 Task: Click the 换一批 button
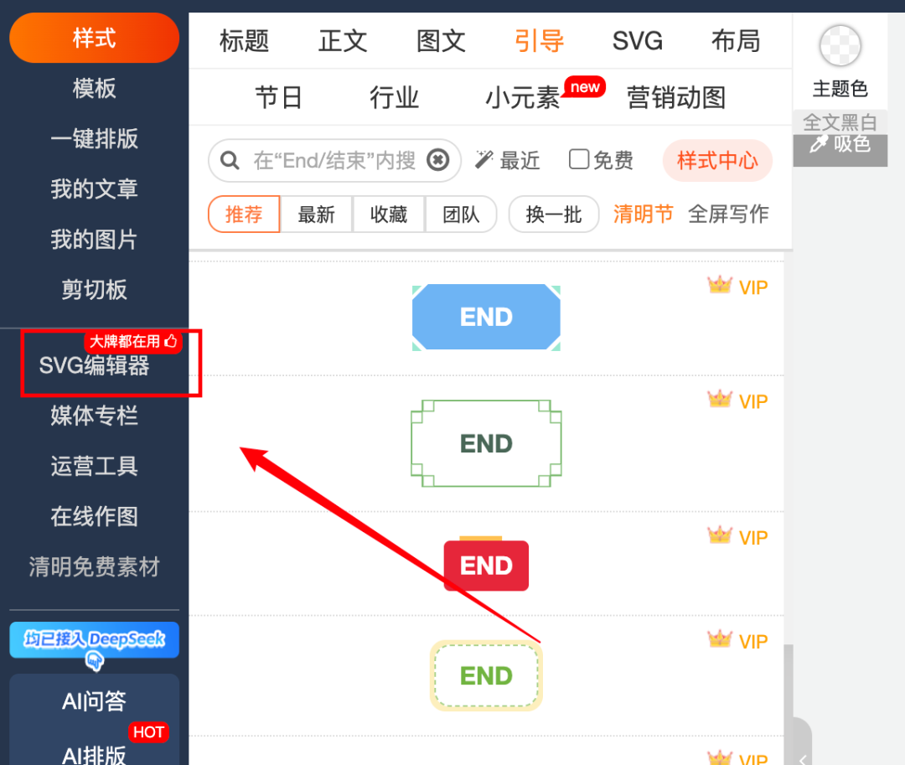pyautogui.click(x=554, y=214)
